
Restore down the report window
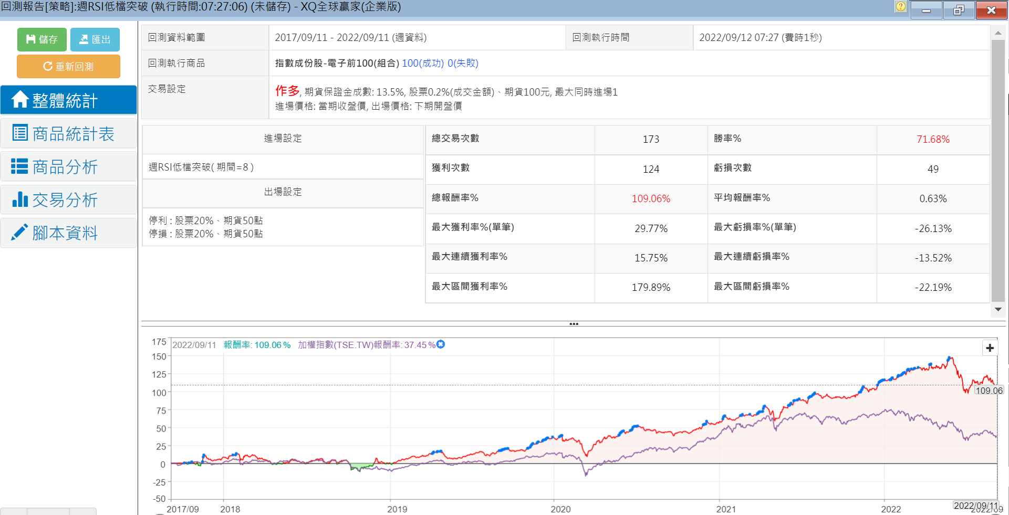coord(959,10)
